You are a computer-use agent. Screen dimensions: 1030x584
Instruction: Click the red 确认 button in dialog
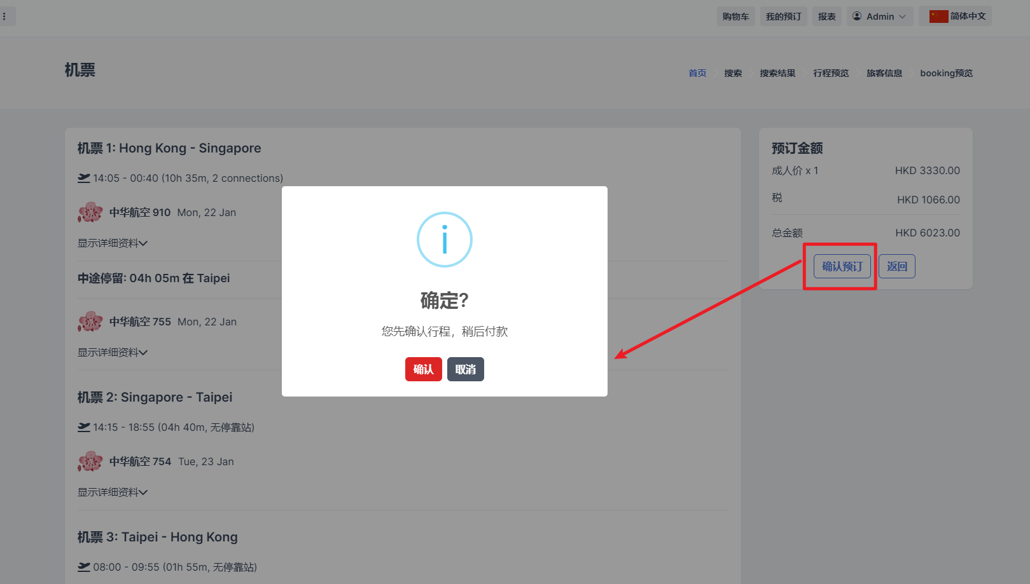coord(423,369)
